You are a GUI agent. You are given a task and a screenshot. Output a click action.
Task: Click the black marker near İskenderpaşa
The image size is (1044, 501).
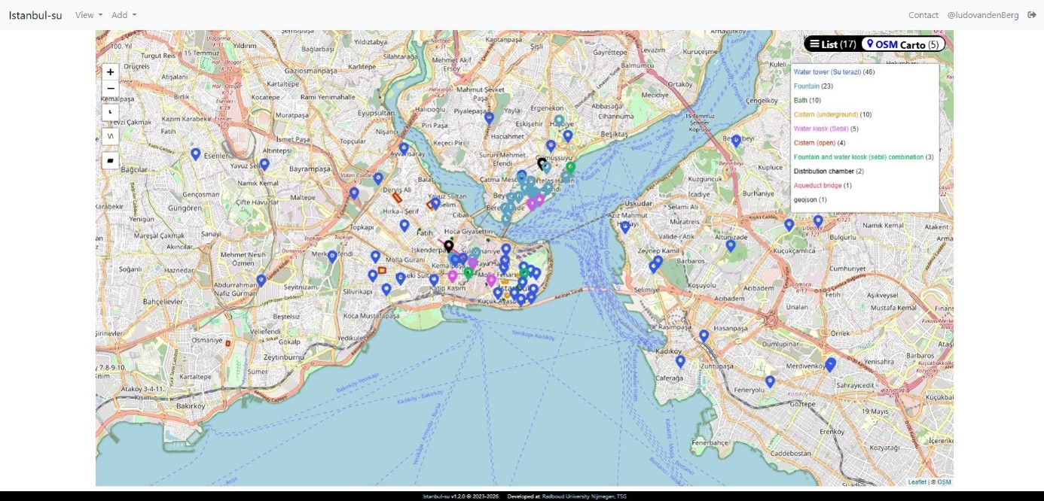tap(449, 246)
